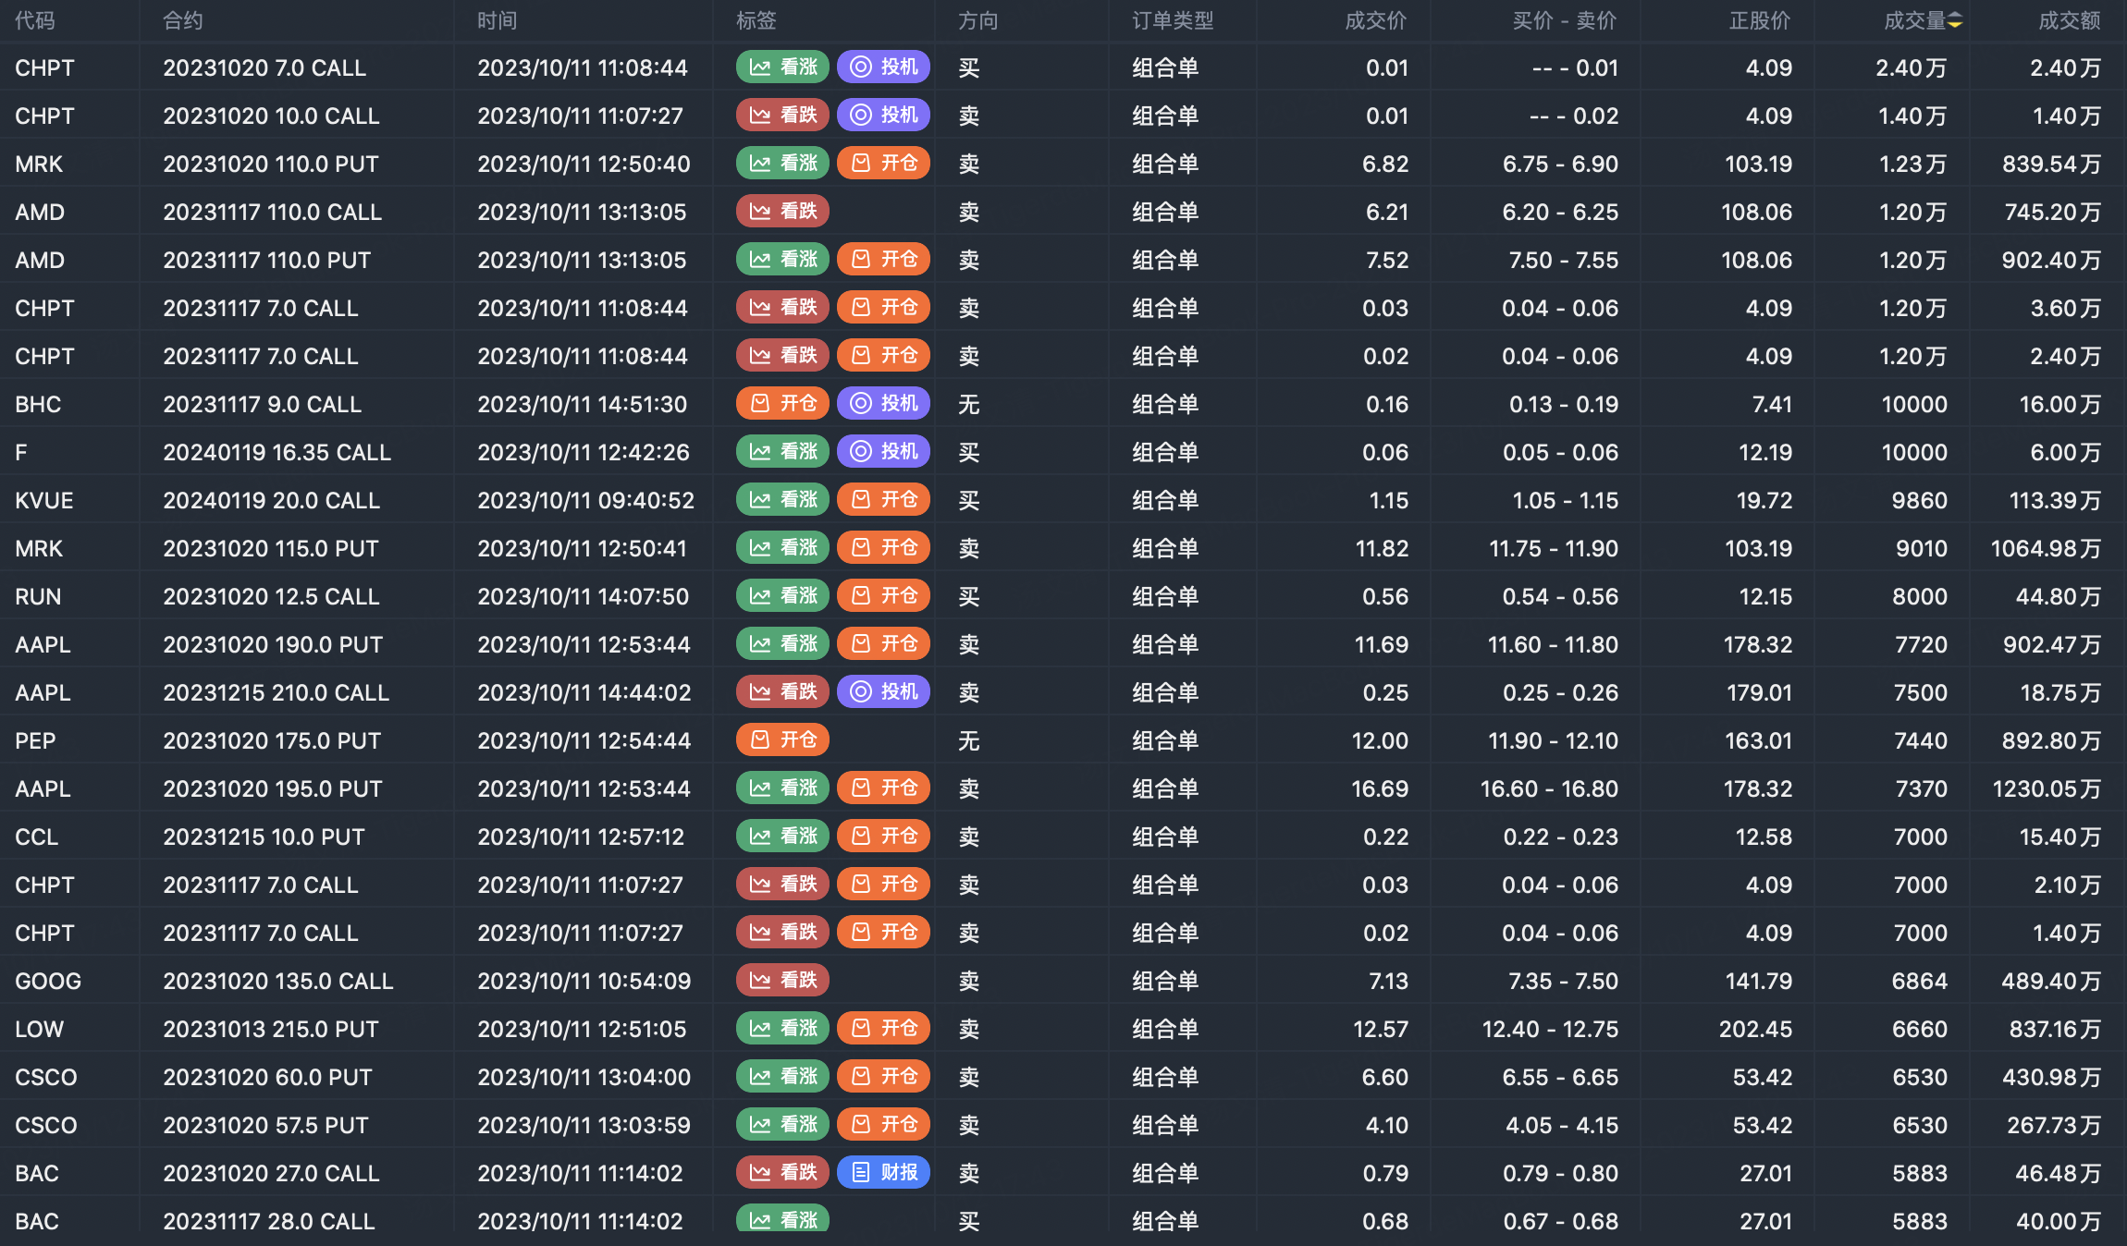This screenshot has width=2127, height=1246.
Task: Click the 开仓 tag in CCL 10.0 PUT row
Action: [883, 837]
